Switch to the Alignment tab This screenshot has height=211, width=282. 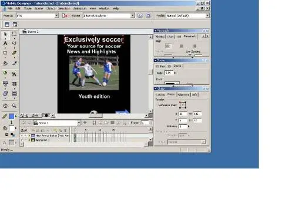click(183, 94)
